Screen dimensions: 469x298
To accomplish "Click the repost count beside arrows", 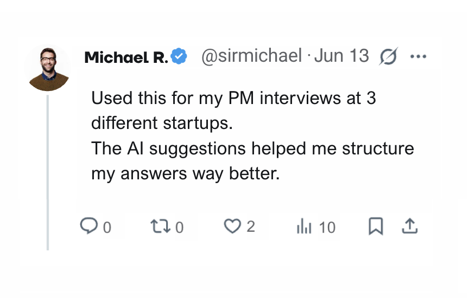I will pyautogui.click(x=180, y=228).
